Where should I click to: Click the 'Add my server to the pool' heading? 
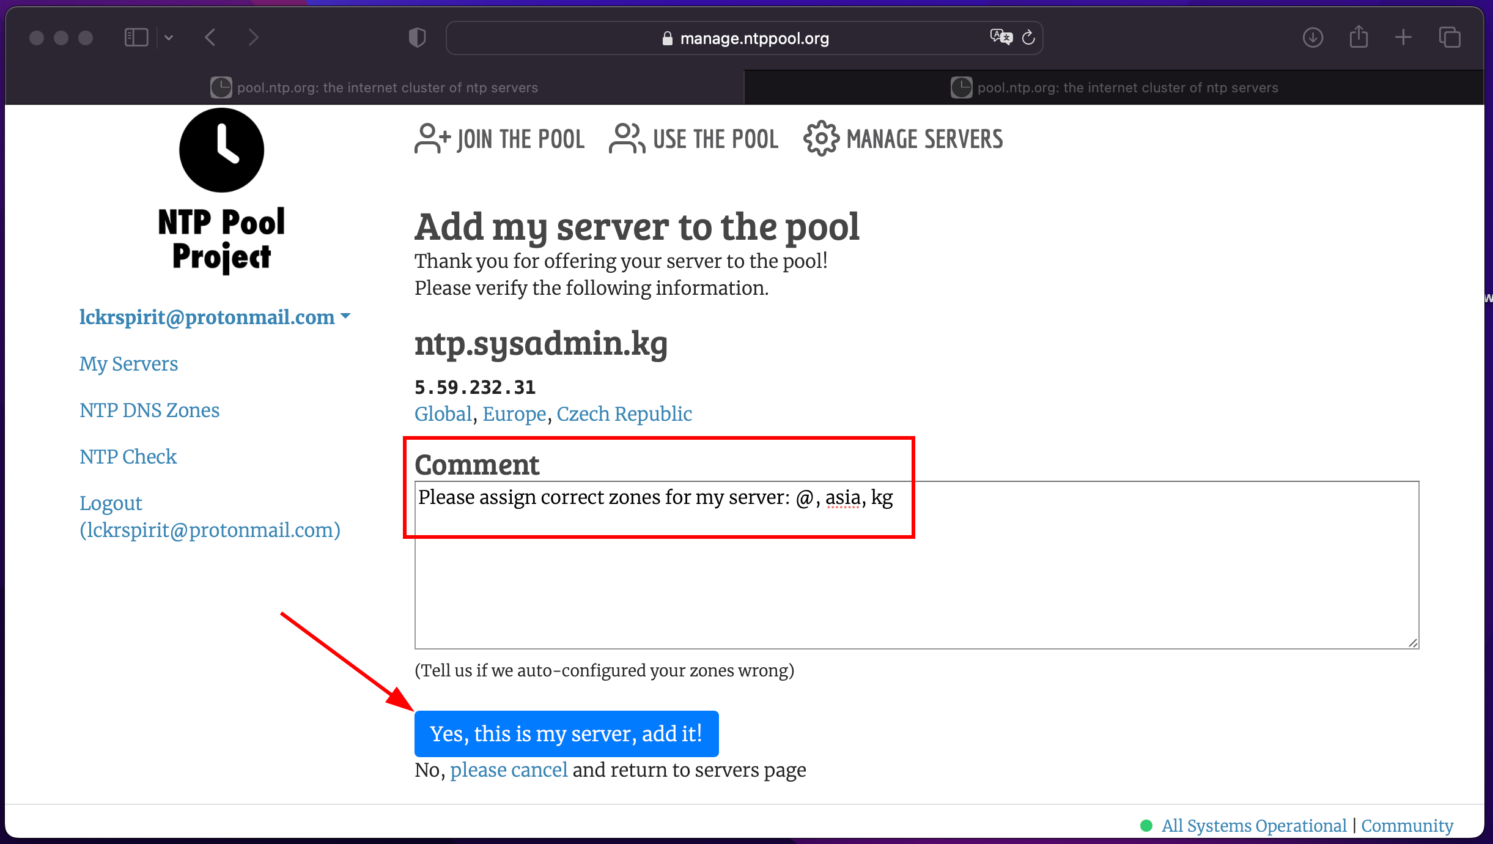(637, 227)
